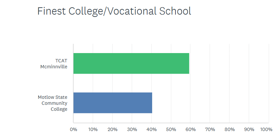The height and width of the screenshot is (135, 275).
Task: Click the vertical axis line between the bars
Action: [73, 83]
